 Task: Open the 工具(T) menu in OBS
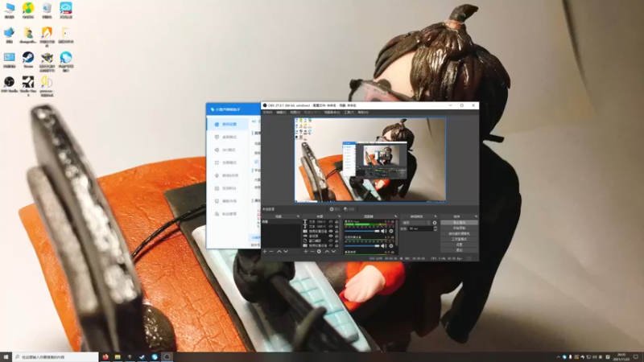pos(349,112)
